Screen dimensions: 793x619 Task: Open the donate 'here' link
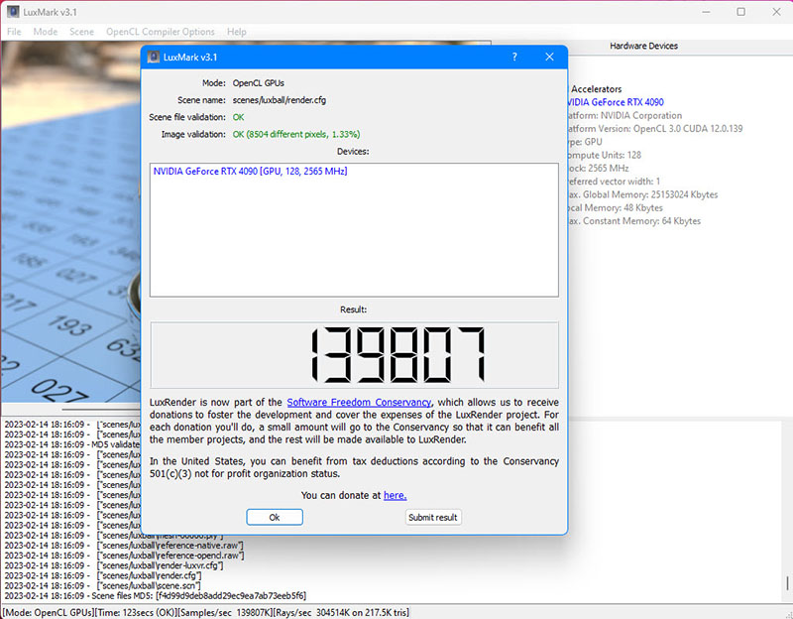tap(395, 495)
